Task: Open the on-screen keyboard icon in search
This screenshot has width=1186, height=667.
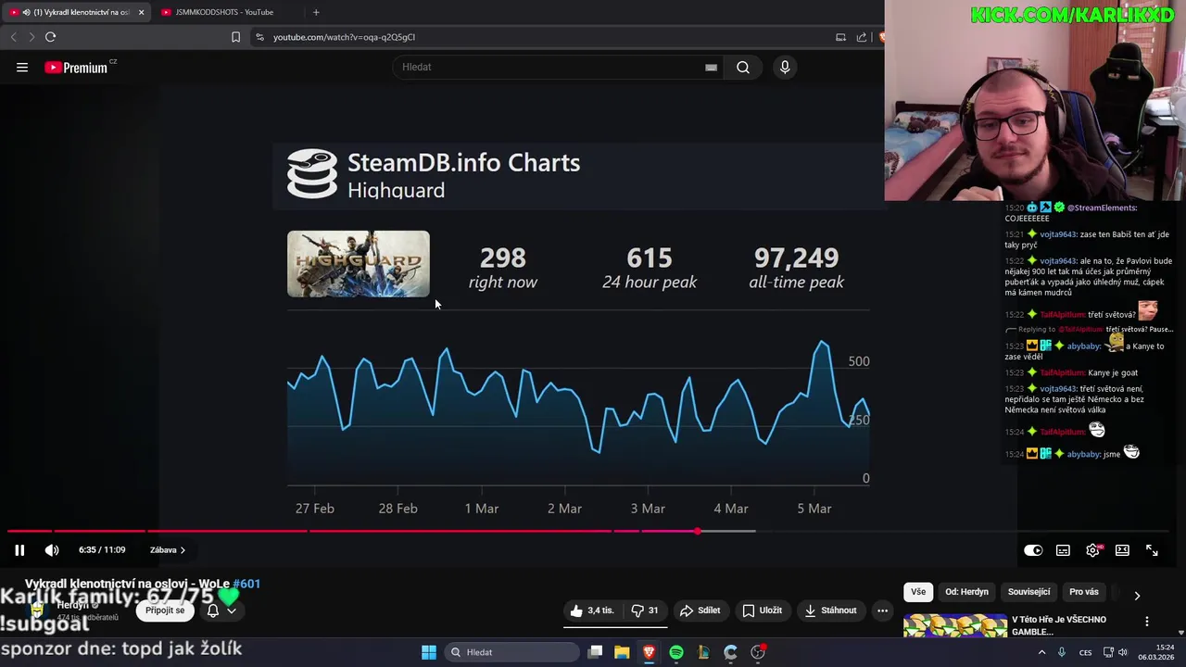Action: click(711, 67)
